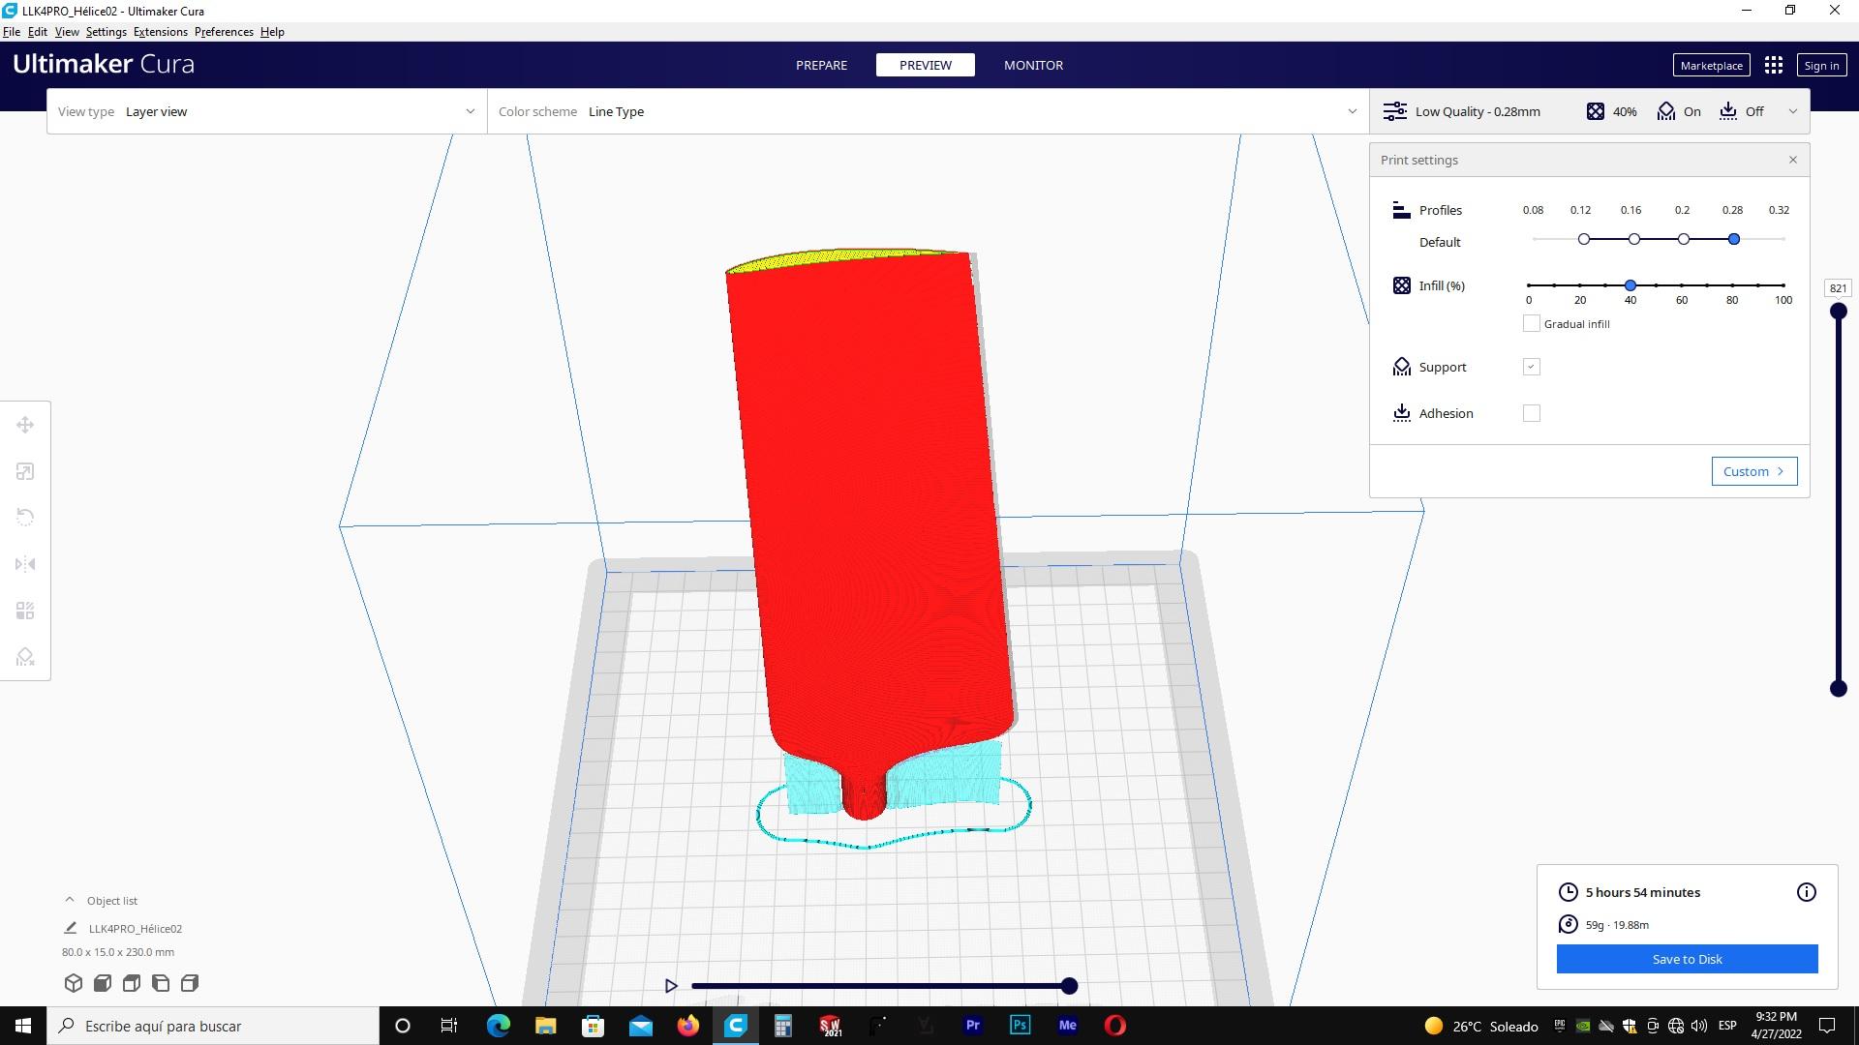This screenshot has width=1859, height=1045.
Task: Switch to the PREPARE tab
Action: coord(821,65)
